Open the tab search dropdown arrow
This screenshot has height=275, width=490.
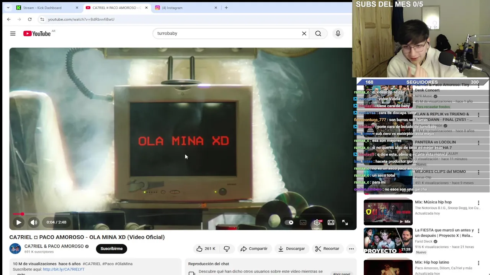(x=8, y=8)
